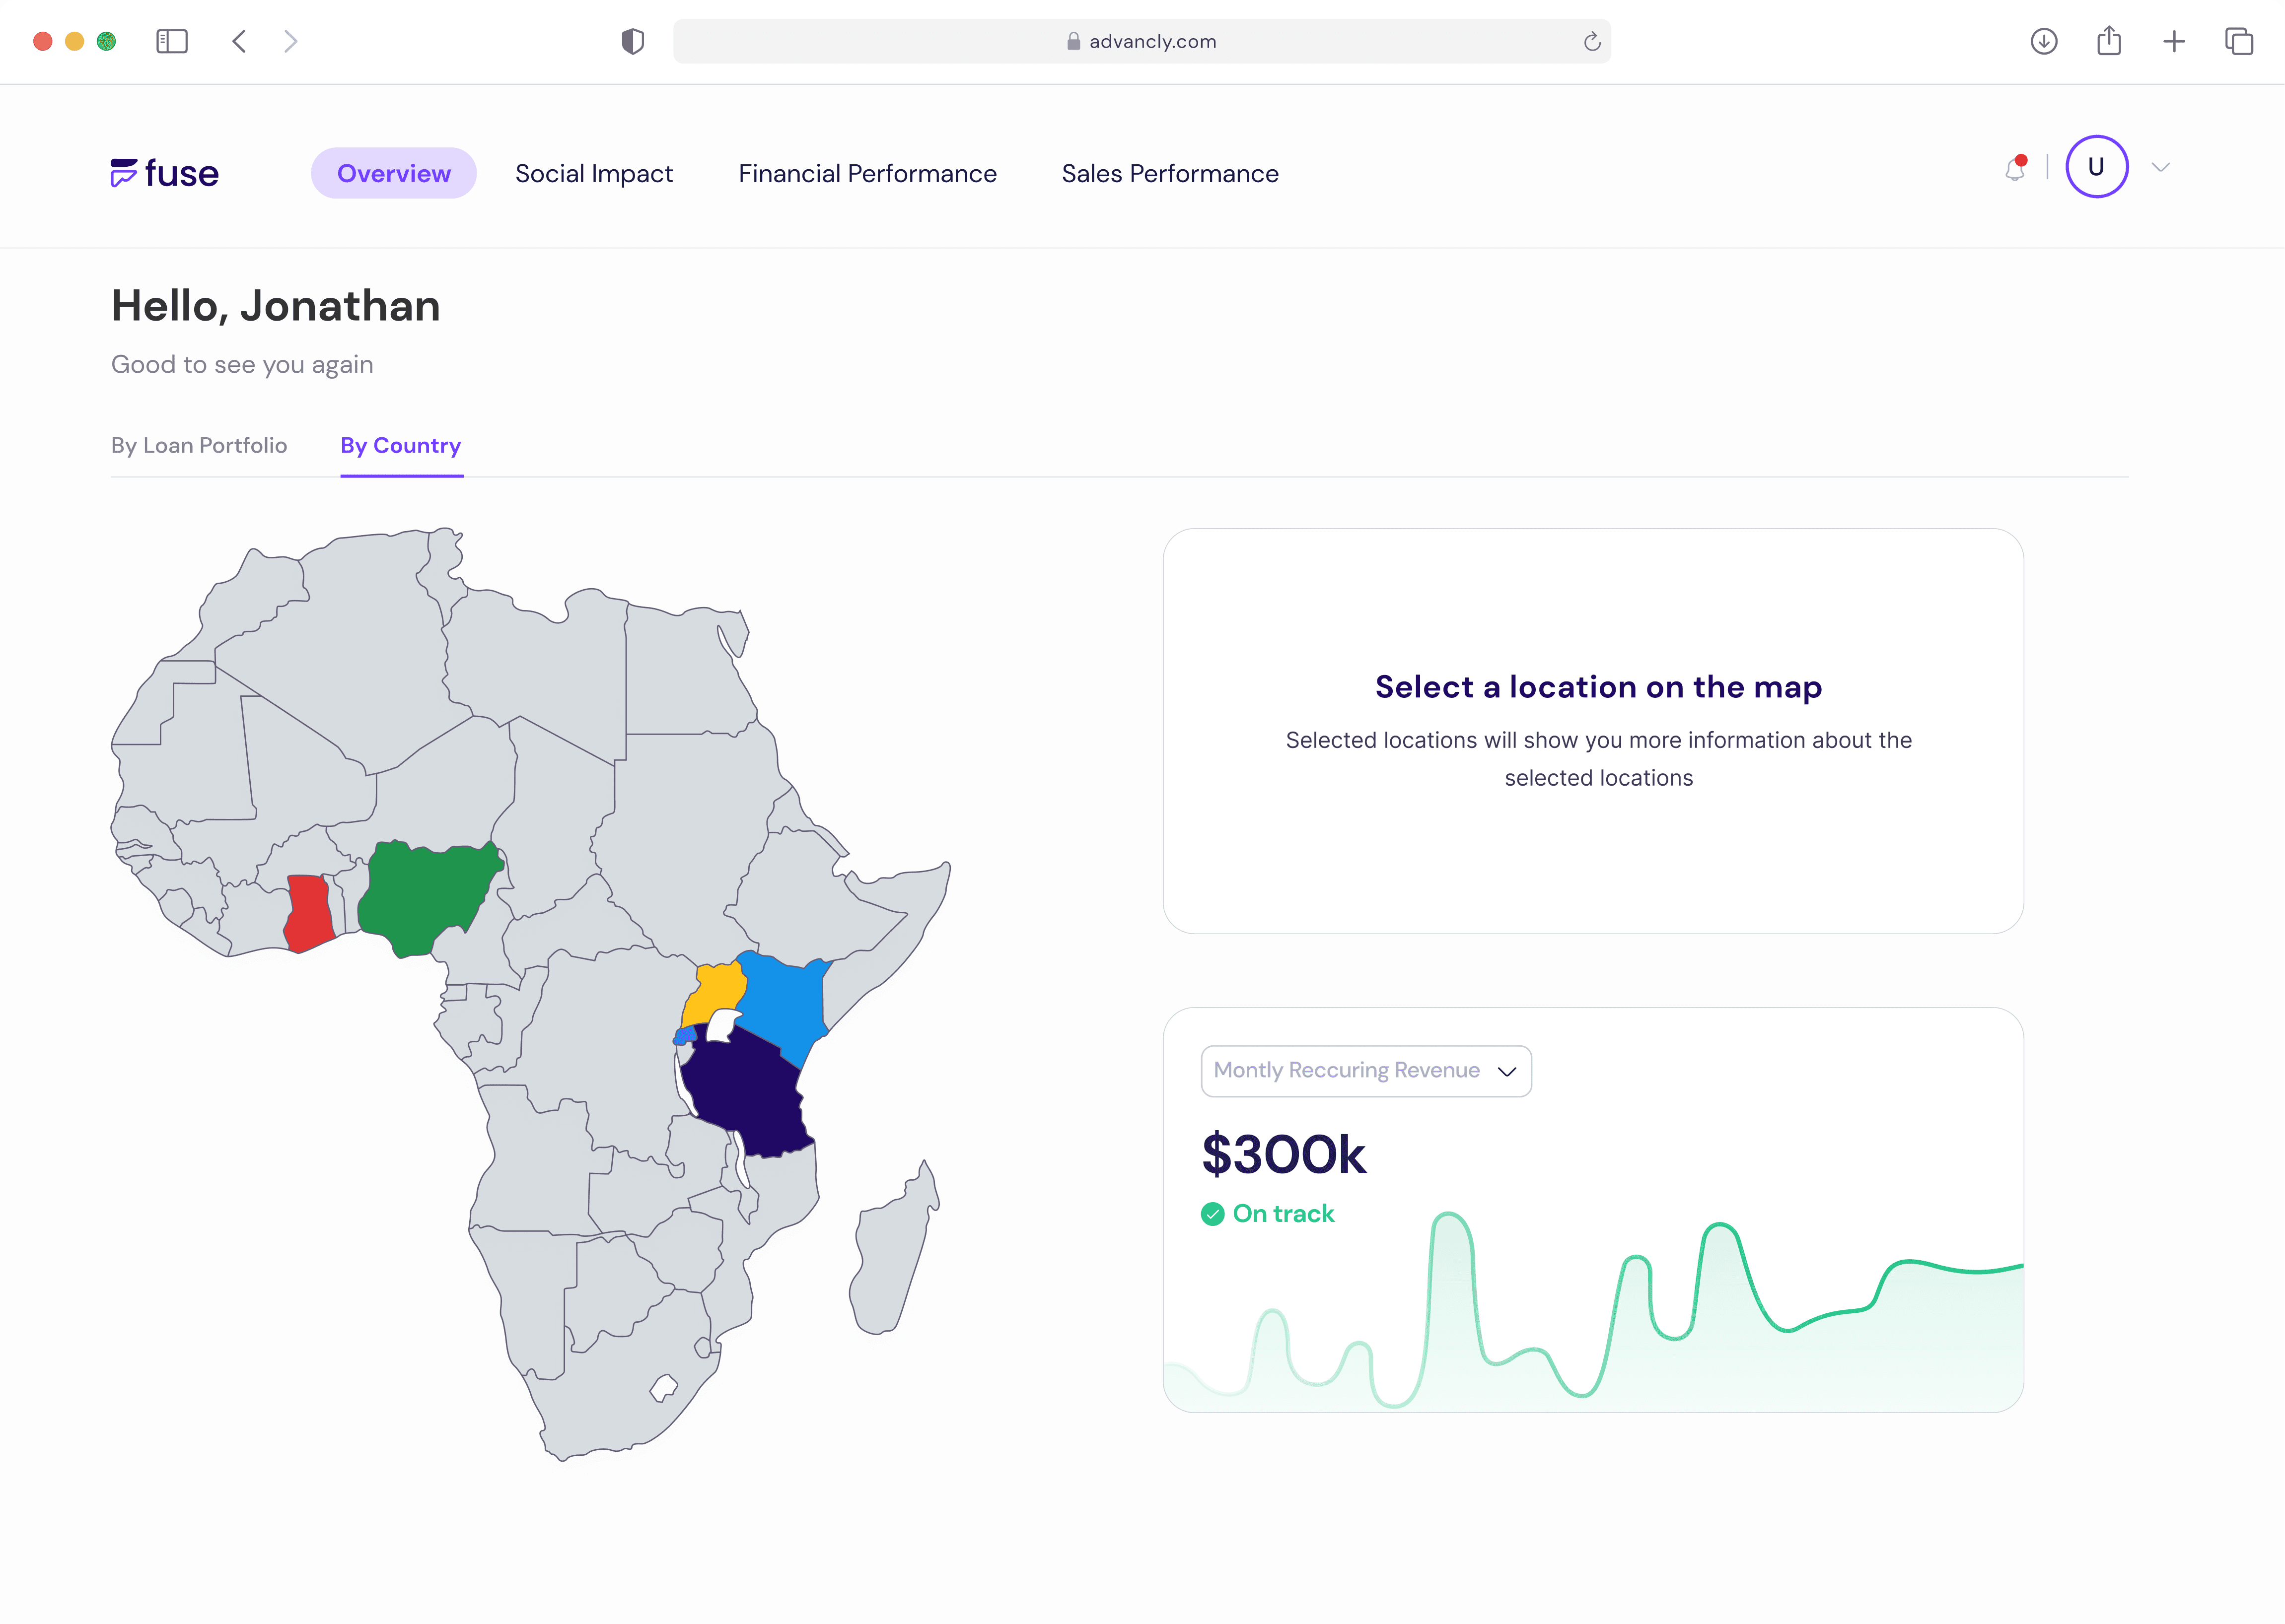Go to Financial Performance page
Screen dimensions: 2285x1624
[x=867, y=173]
